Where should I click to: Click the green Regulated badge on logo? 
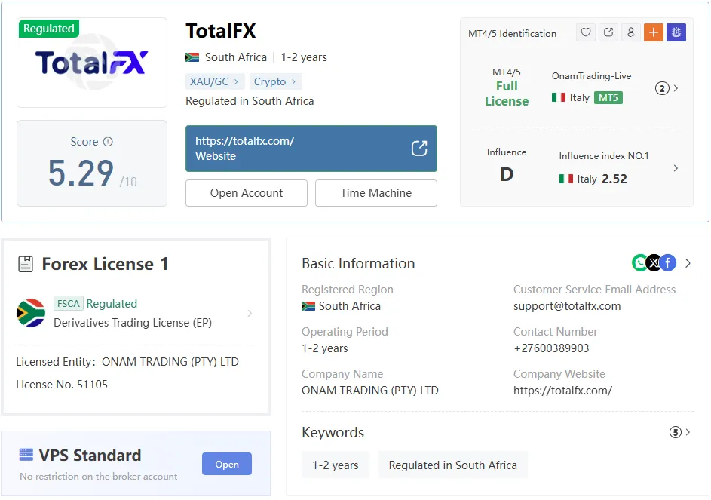[49, 29]
